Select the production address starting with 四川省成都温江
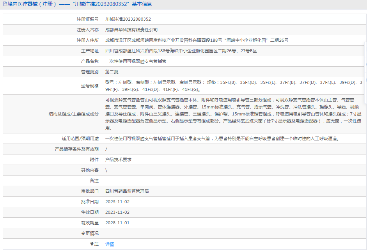Viewport: 367px width, 252px height. point(181,51)
